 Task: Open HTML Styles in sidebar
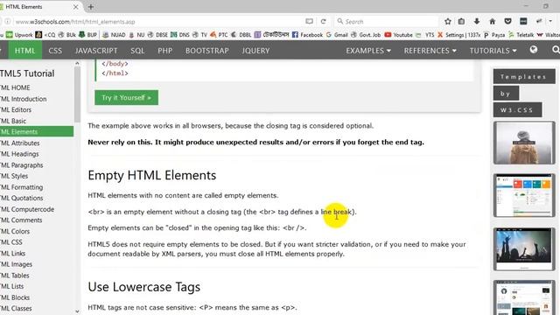click(14, 176)
